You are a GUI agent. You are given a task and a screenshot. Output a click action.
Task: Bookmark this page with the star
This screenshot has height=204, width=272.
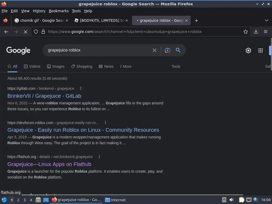pyautogui.click(x=245, y=32)
